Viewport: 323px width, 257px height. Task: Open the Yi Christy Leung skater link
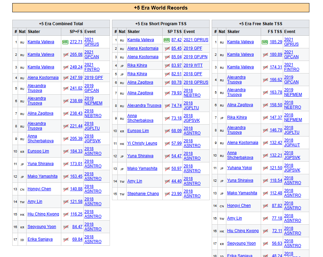(x=142, y=143)
